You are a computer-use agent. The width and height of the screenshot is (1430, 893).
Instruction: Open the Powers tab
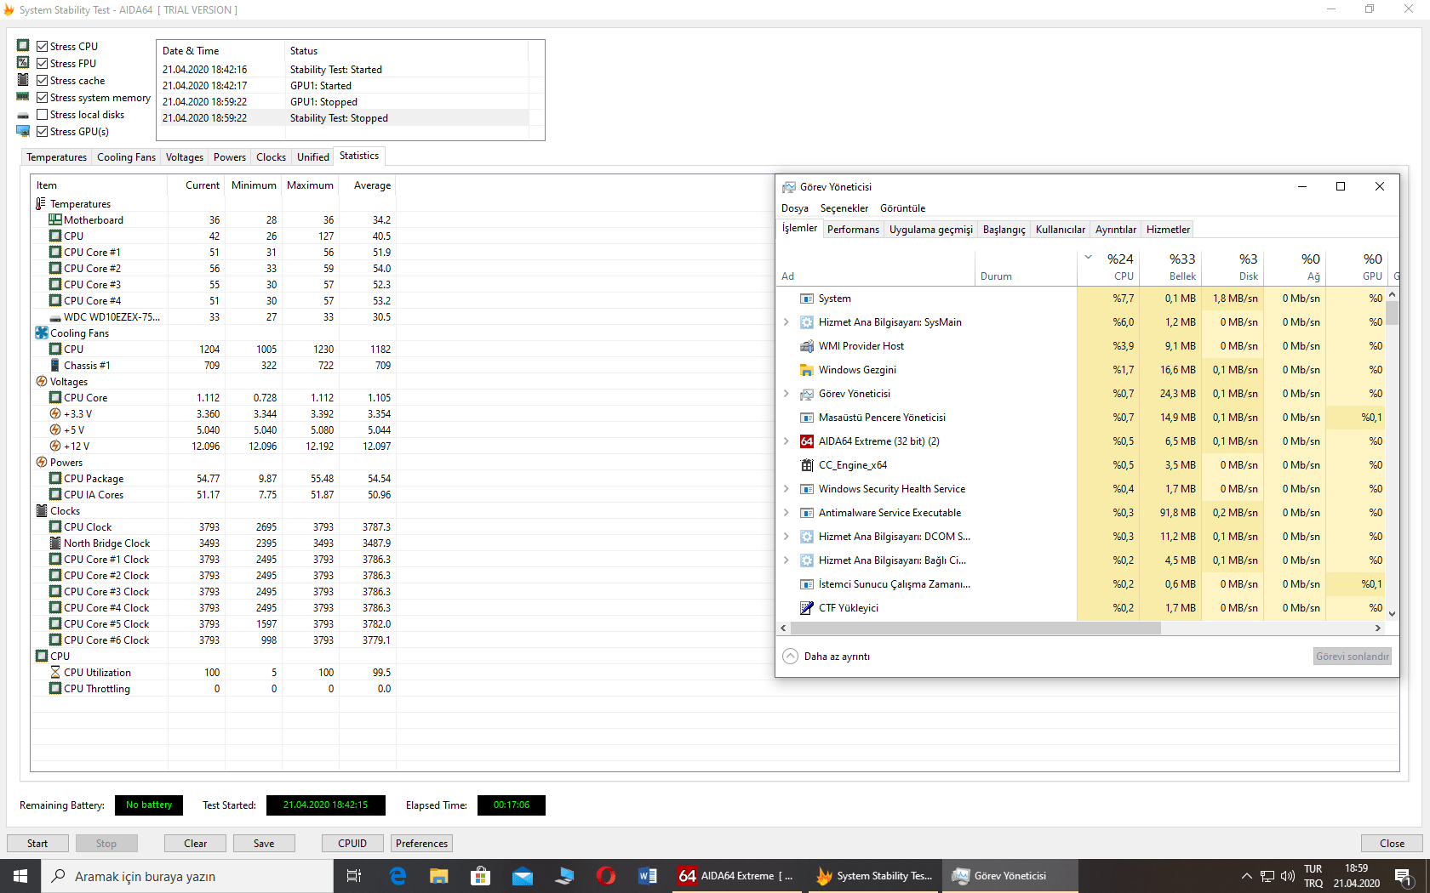pyautogui.click(x=230, y=157)
